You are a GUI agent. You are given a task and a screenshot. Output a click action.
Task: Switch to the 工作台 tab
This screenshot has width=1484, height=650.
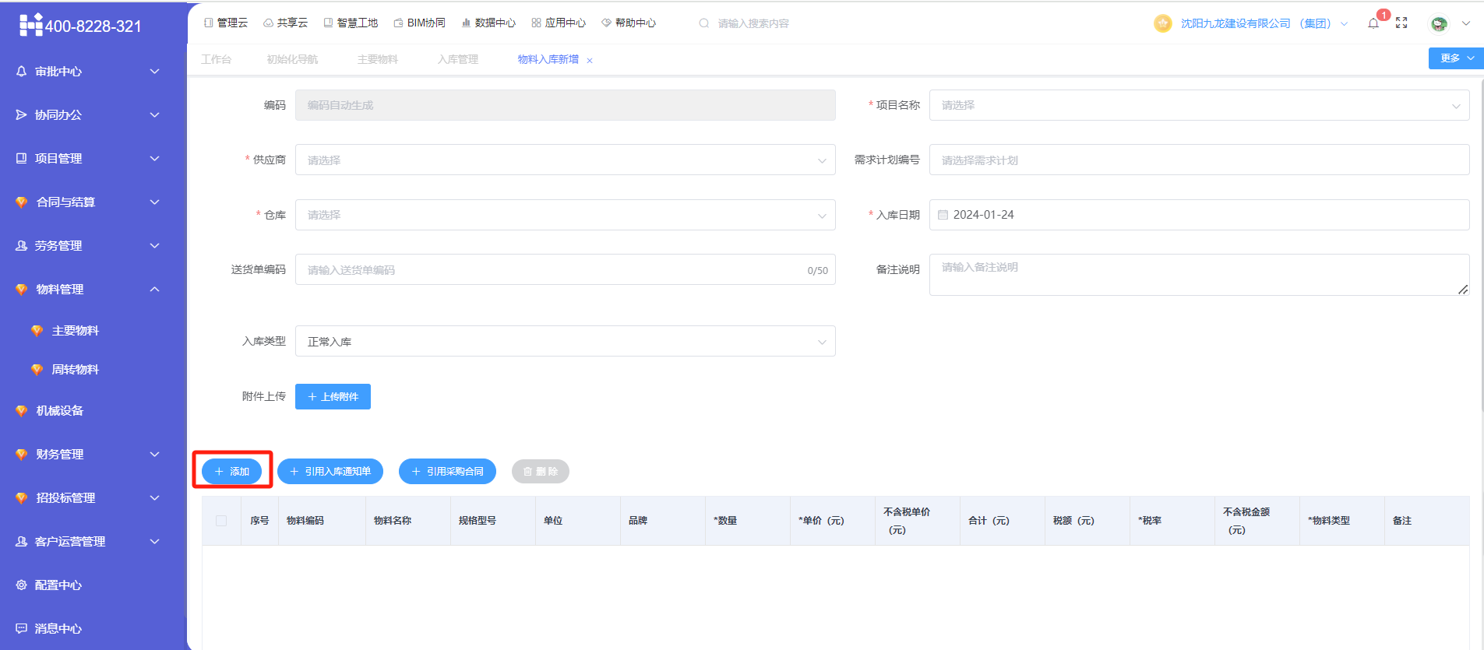[x=216, y=60]
